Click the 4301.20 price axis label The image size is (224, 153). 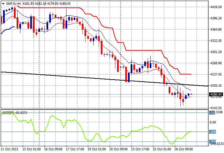point(216,52)
